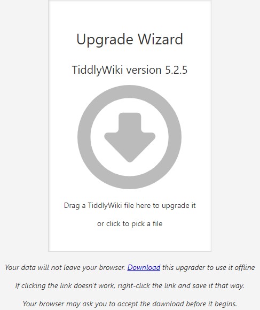The image size is (260, 310).
Task: Click the 'Your data will not leave' text
Action: pos(65,267)
